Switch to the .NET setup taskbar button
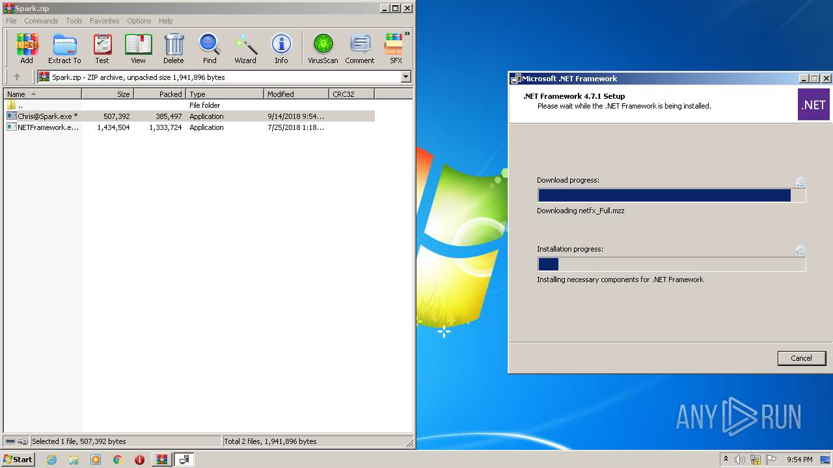Image resolution: width=833 pixels, height=468 pixels. pyautogui.click(x=184, y=460)
